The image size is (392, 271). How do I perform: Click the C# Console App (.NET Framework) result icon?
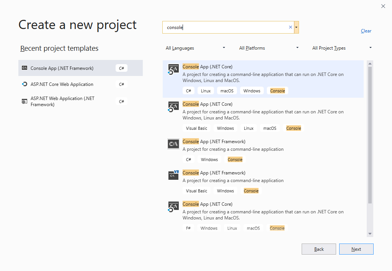(x=173, y=144)
